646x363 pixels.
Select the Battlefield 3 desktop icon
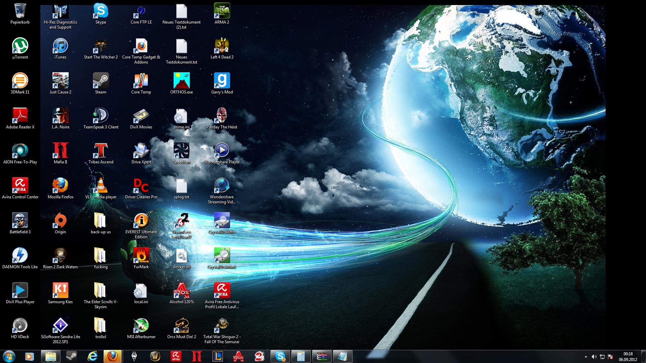(x=20, y=223)
